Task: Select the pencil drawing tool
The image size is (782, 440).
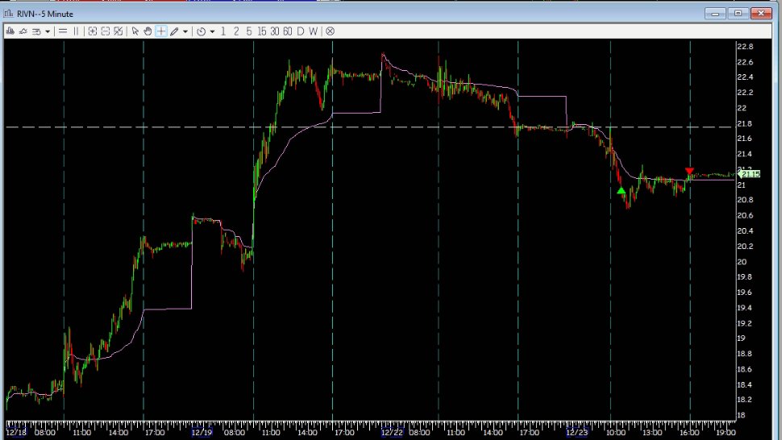Action: (x=174, y=31)
